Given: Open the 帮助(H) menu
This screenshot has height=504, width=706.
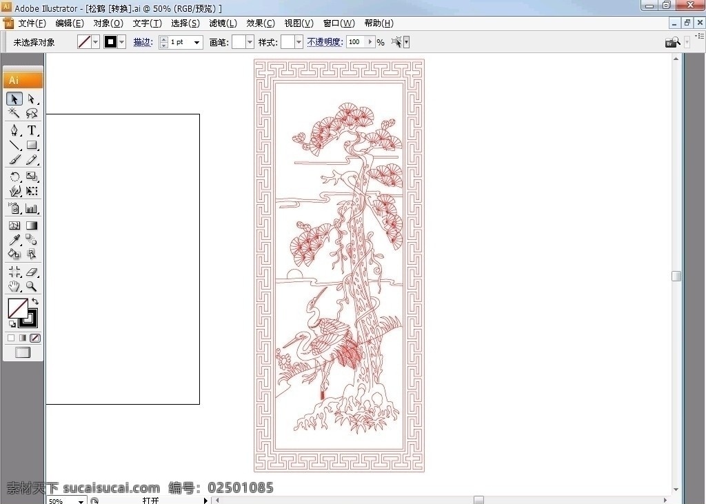Looking at the screenshot, I should coord(379,23).
